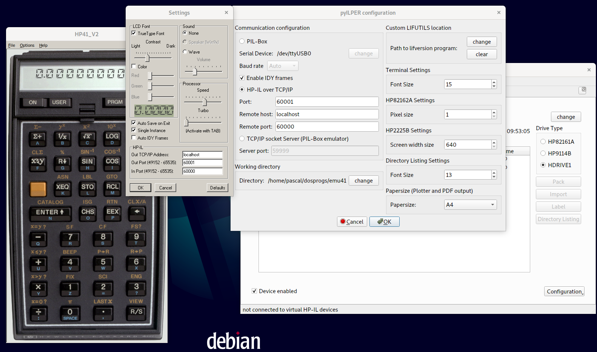Click the Defaults button in Settings
The width and height of the screenshot is (597, 352).
(x=217, y=188)
